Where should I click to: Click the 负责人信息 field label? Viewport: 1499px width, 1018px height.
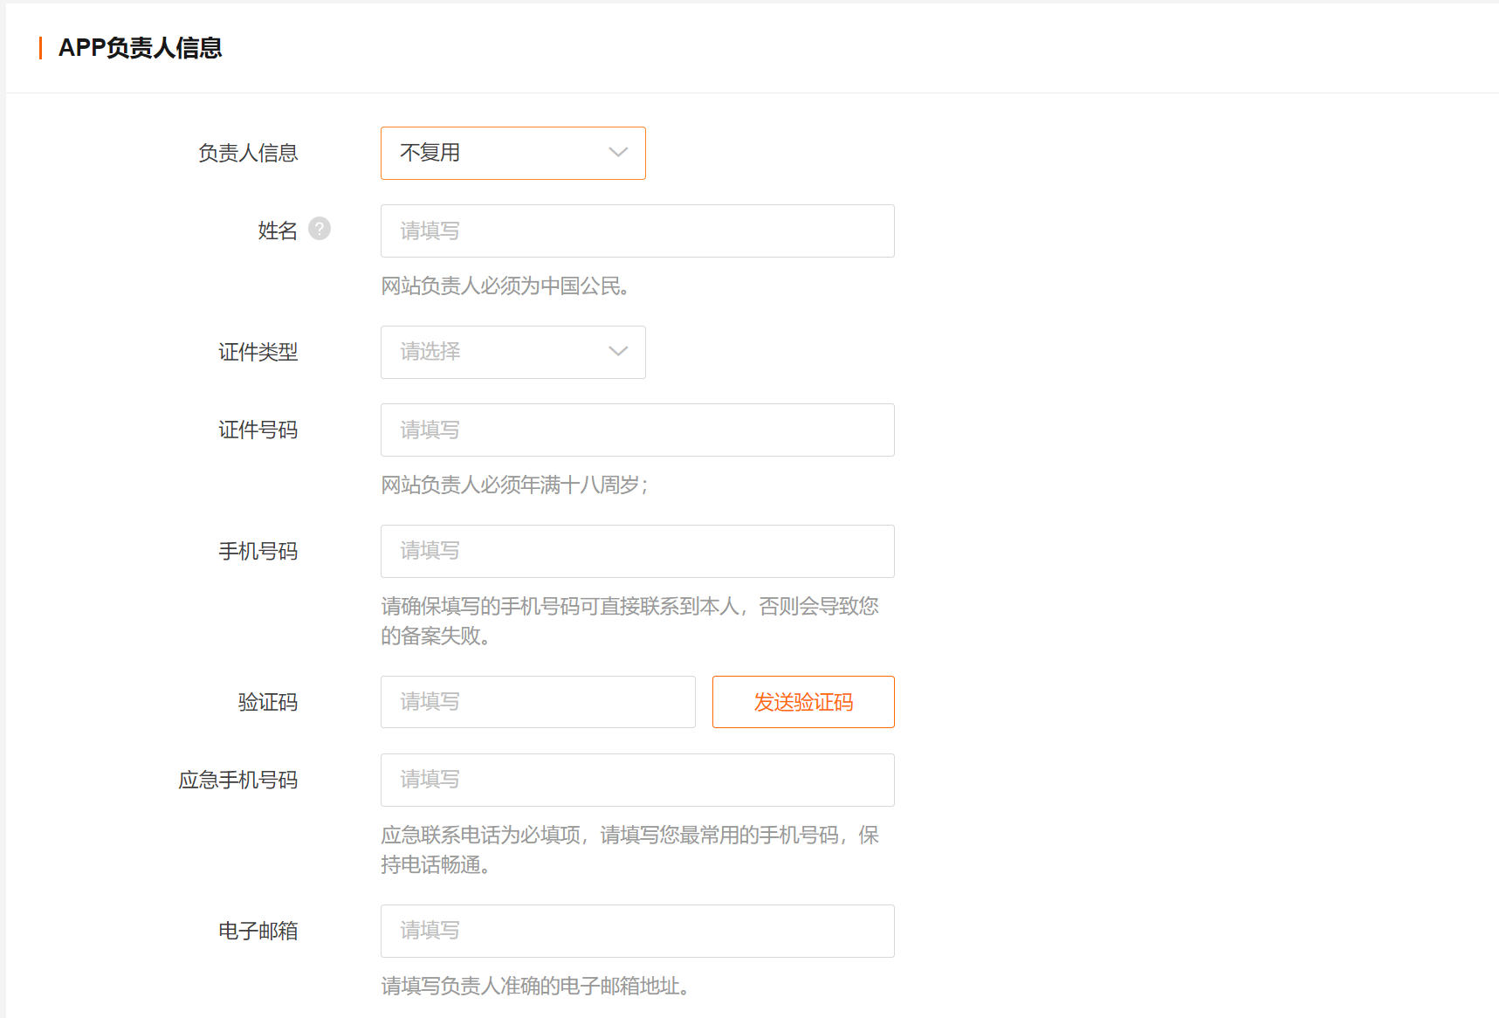248,153
